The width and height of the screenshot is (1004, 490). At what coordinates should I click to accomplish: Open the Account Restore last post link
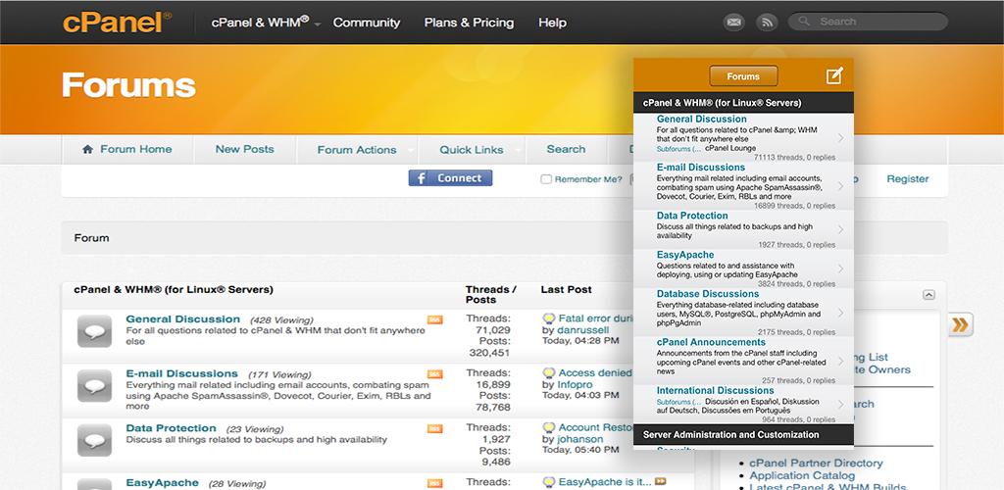595,427
